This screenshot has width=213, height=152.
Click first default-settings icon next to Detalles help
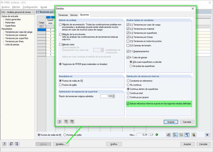(x=66, y=121)
